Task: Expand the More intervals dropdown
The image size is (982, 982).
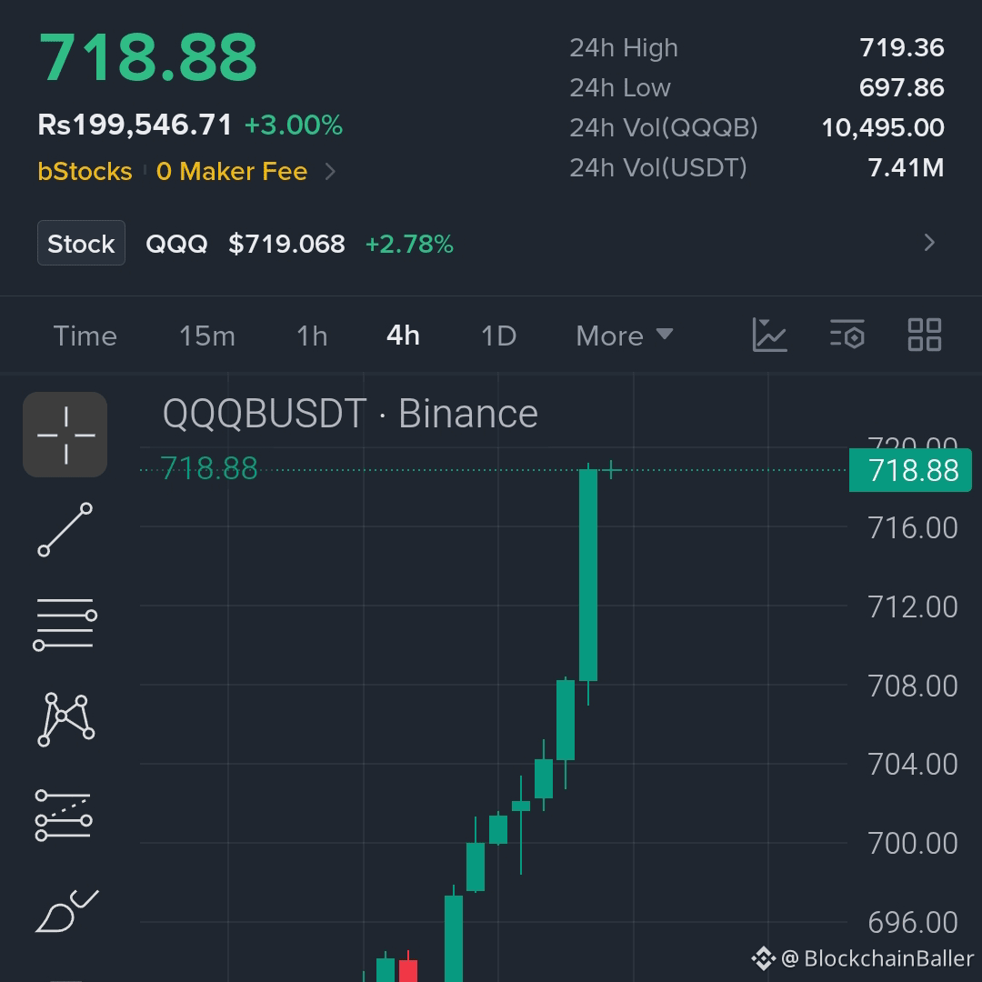Action: [625, 336]
